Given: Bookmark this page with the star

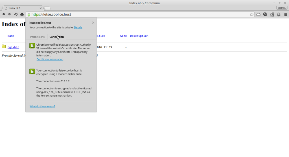Looking at the screenshot, I should [x=251, y=15].
